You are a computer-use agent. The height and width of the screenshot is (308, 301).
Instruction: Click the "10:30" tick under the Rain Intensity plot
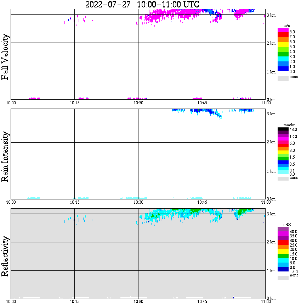point(138,202)
